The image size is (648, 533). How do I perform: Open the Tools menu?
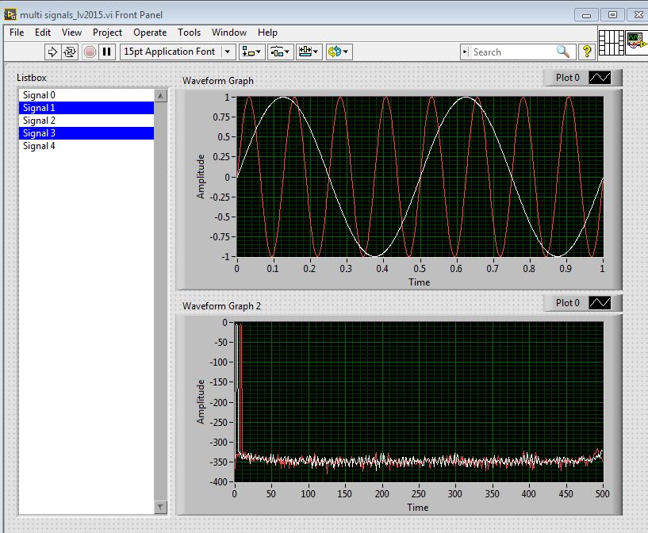click(x=189, y=33)
